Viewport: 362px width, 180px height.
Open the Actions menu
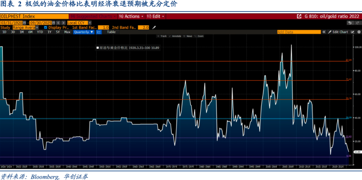(x=131, y=16)
